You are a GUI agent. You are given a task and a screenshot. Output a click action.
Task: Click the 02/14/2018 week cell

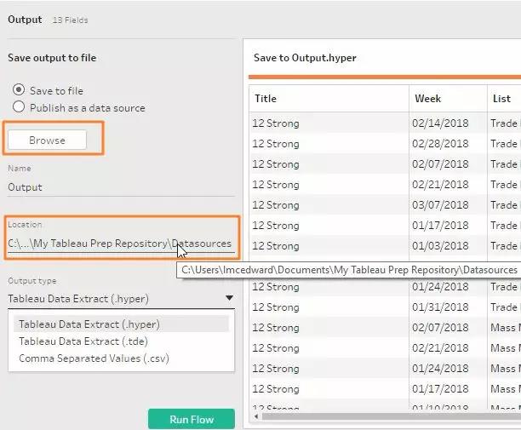(x=440, y=123)
